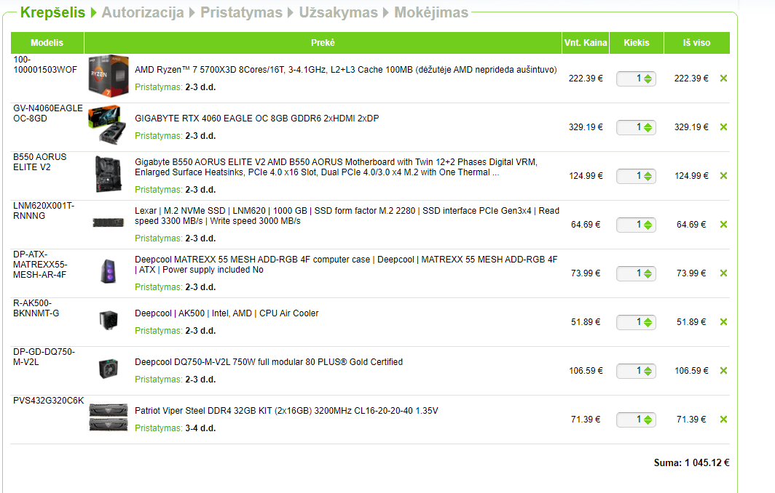Remove AMD Ryzen 7 5700X3D from cart
775x493 pixels.
723,79
